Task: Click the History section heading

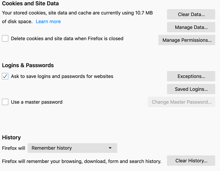Action: 11,137
